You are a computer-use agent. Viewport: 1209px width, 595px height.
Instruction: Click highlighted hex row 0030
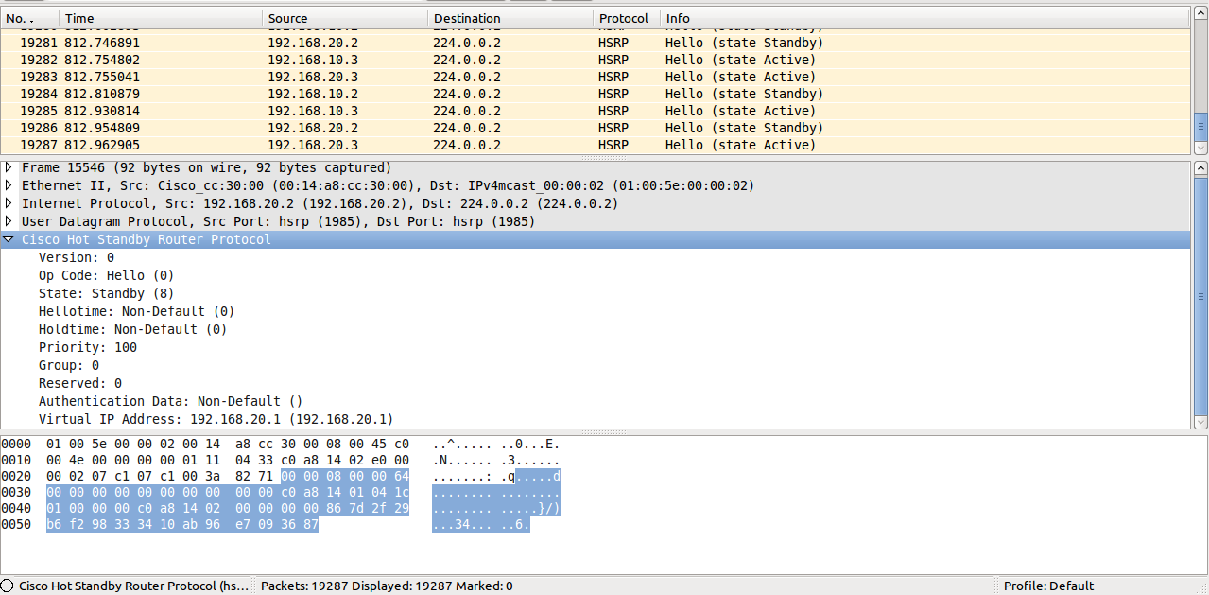coord(228,492)
